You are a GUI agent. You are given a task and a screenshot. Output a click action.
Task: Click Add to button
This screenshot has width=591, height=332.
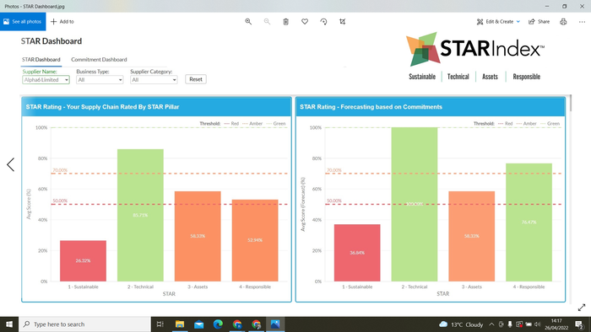(62, 22)
